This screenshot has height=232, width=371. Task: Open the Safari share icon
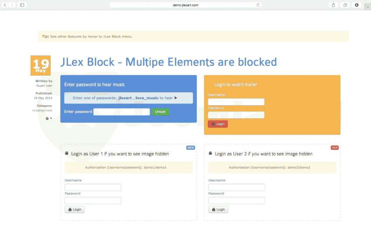[x=334, y=5]
